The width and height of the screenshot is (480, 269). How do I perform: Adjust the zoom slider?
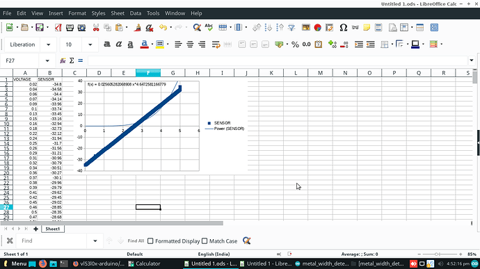(x=437, y=254)
